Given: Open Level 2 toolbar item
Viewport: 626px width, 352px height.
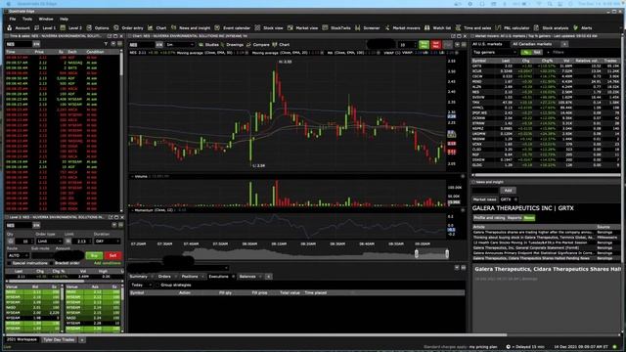Looking at the screenshot, I should (x=70, y=28).
